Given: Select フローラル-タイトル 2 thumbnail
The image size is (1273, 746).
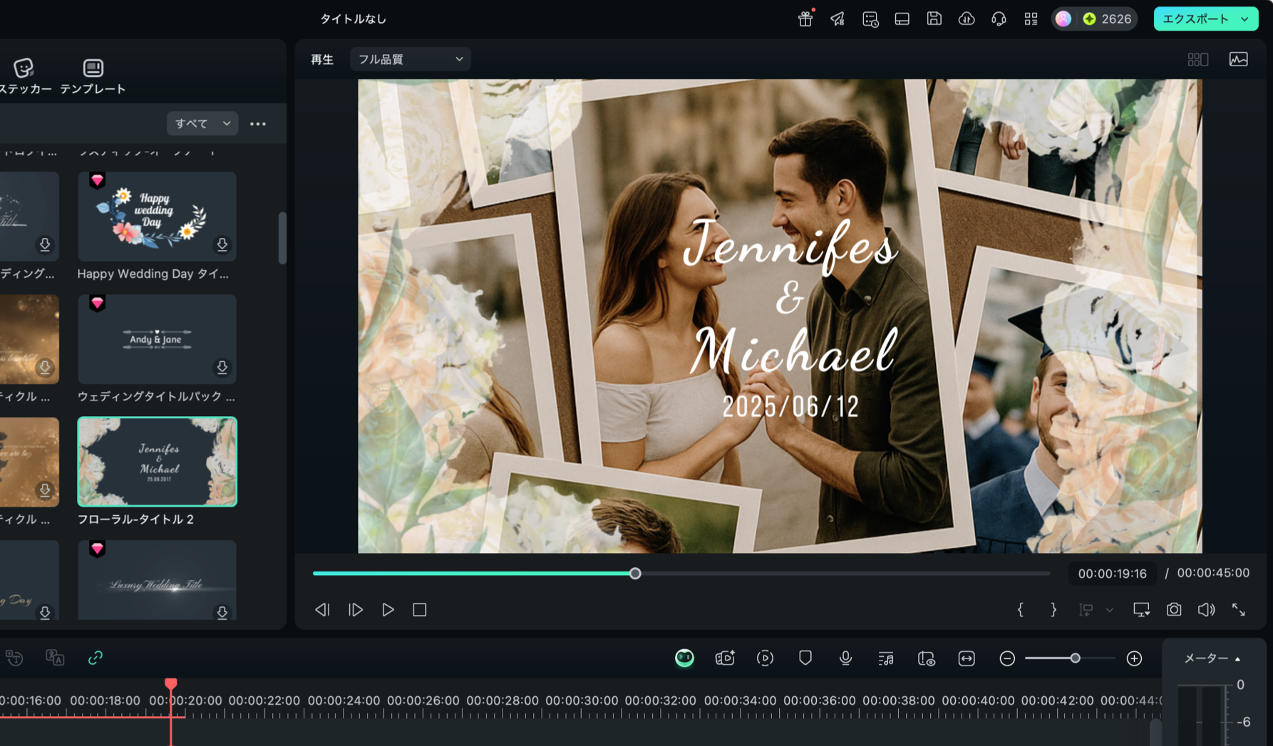Looking at the screenshot, I should pyautogui.click(x=157, y=462).
